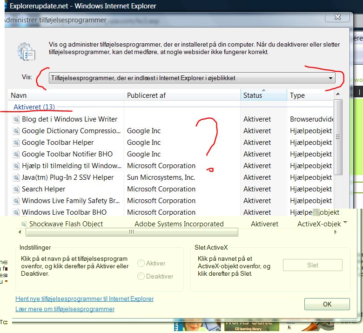Open Hent nye tilføjelsesprogrammer til Internet Explorer link

click(85, 299)
